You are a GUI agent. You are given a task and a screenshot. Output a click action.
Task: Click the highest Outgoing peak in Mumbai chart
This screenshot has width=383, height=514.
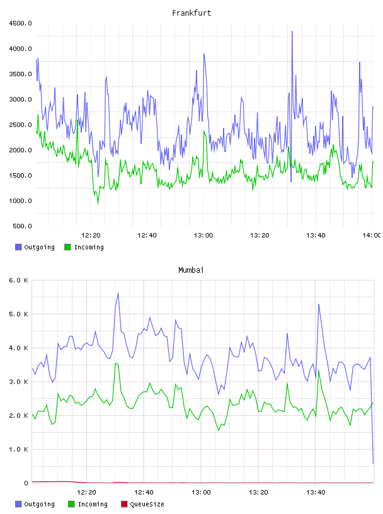tap(118, 293)
